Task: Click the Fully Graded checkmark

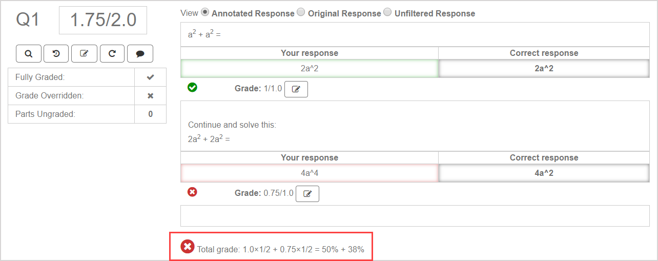Action: click(150, 77)
